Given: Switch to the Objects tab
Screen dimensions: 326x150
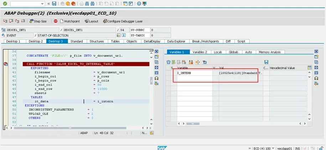Looking at the screenshot, I should pyautogui.click(x=132, y=41).
